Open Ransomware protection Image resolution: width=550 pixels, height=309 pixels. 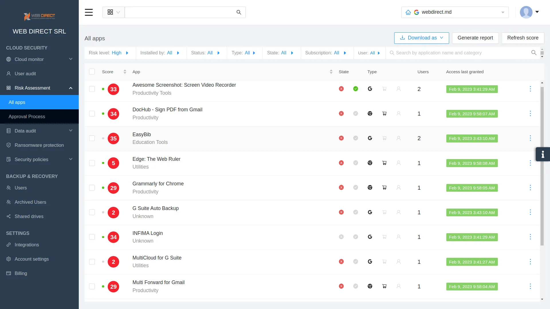click(x=39, y=145)
